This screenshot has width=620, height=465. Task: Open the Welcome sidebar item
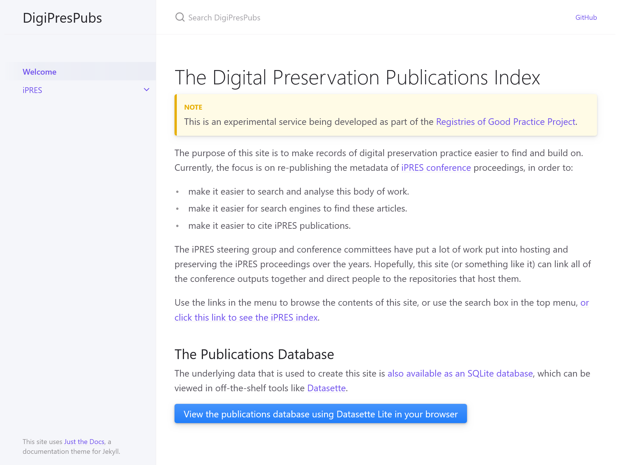40,72
